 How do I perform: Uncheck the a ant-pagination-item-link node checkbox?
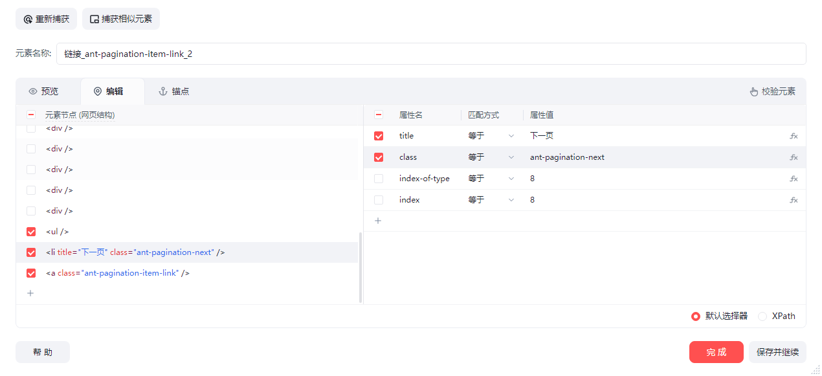pos(31,273)
